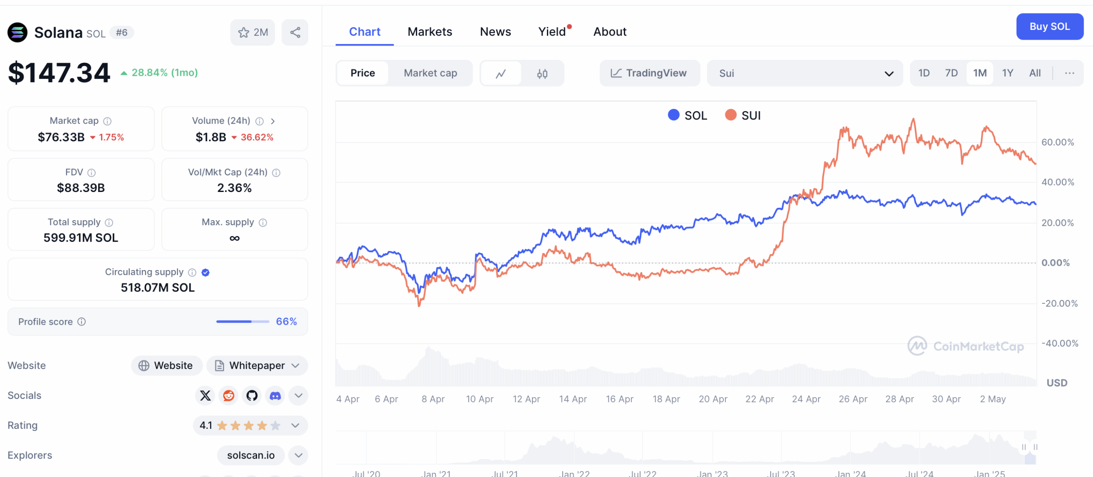The width and height of the screenshot is (1093, 477).
Task: Open Max. supply info icon
Action: coord(263,222)
